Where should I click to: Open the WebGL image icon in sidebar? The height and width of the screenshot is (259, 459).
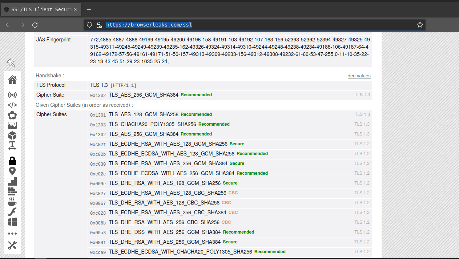coord(12,125)
